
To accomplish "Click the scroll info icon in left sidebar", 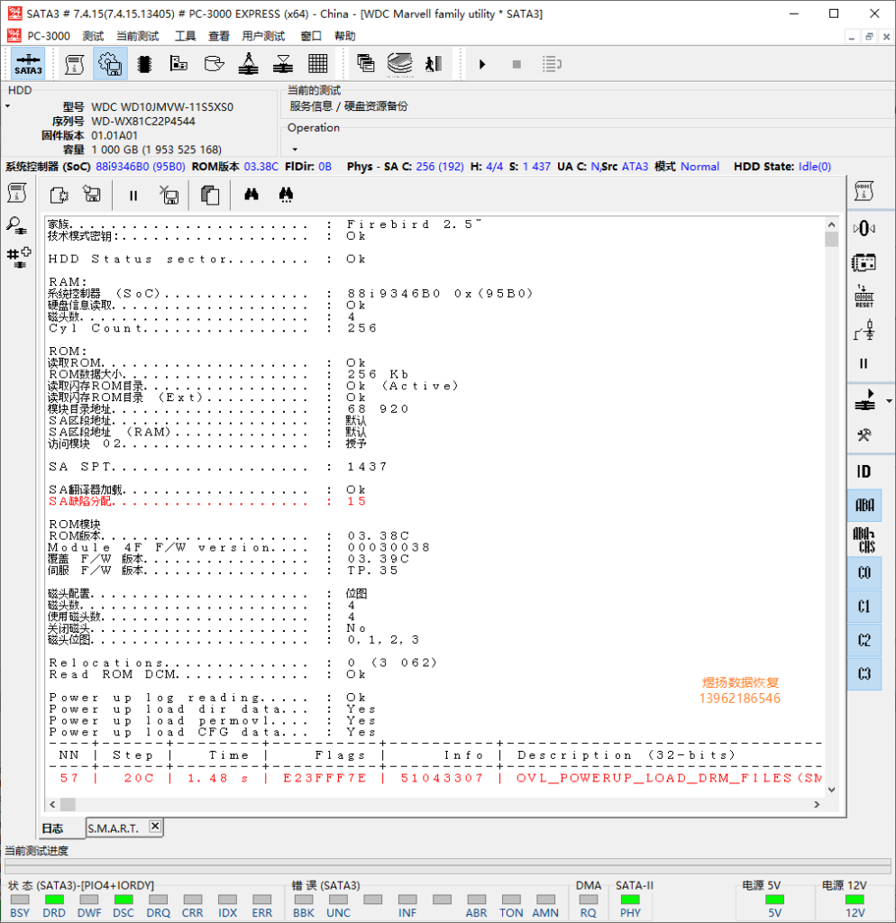I will (x=17, y=193).
